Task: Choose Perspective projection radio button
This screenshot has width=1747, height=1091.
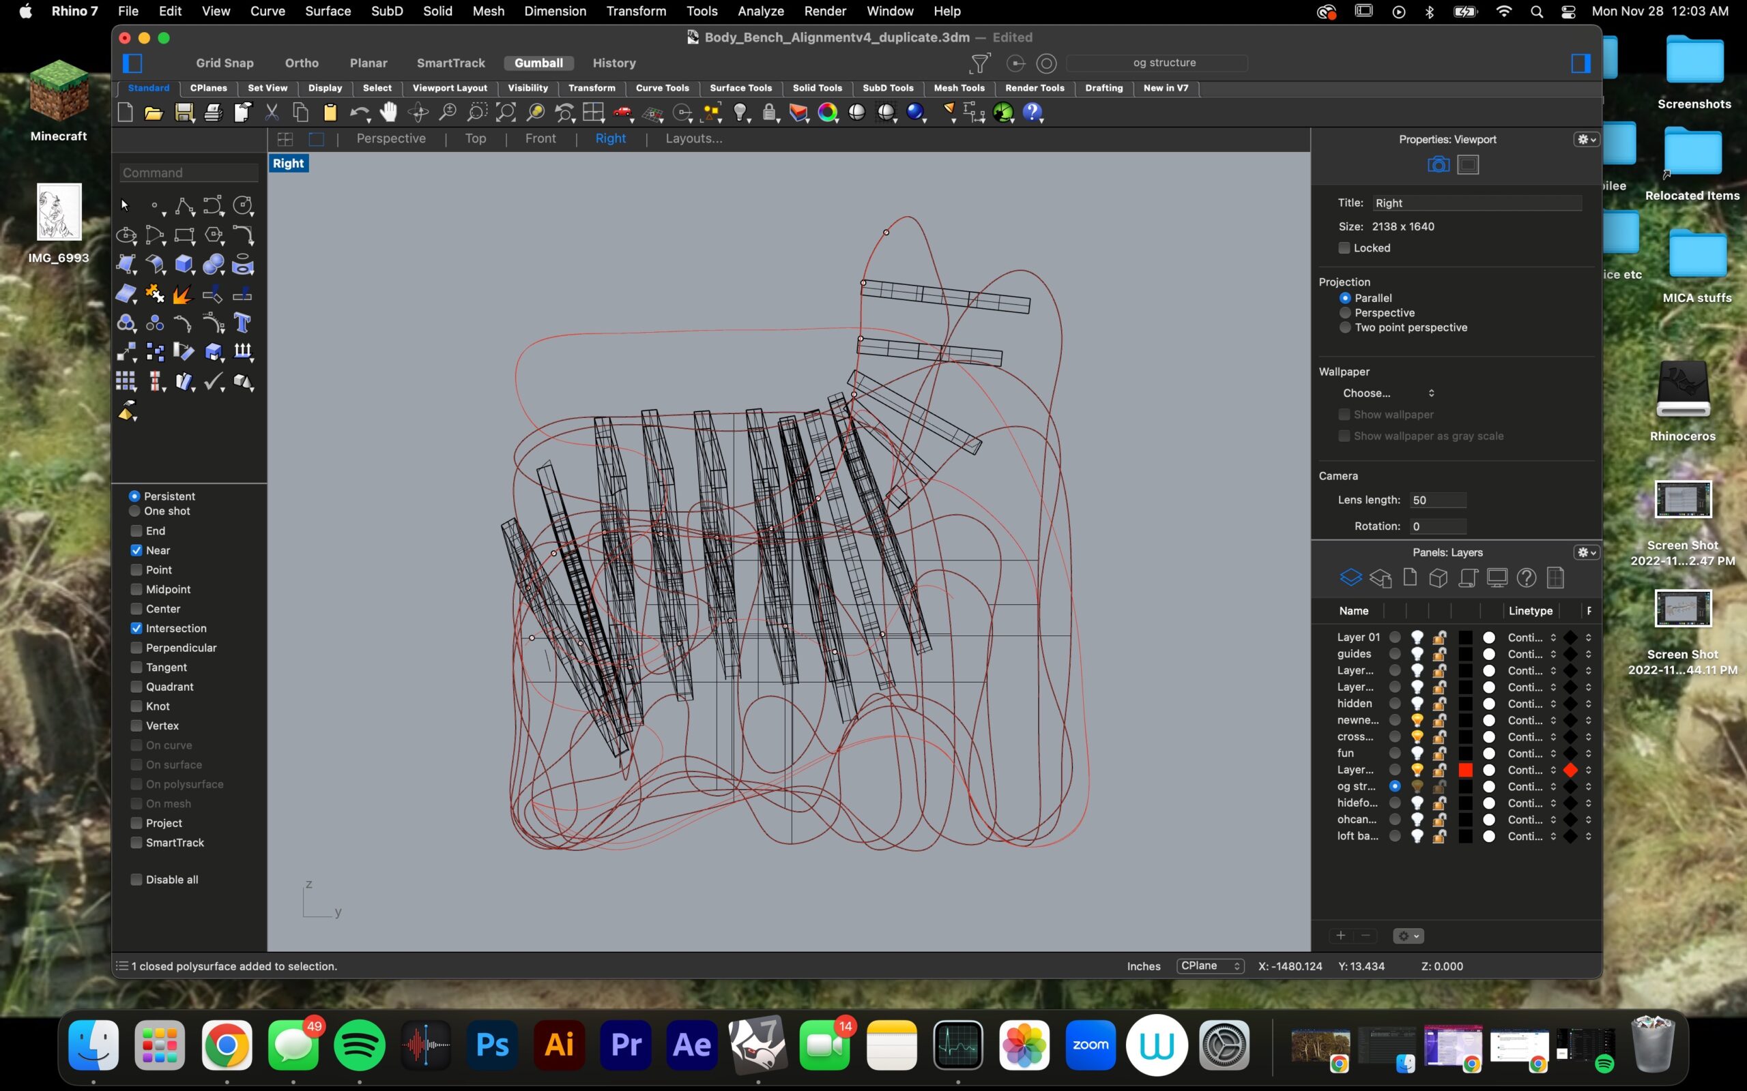Action: tap(1345, 313)
